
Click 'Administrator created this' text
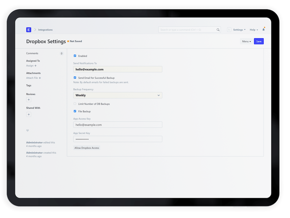tap(41, 153)
